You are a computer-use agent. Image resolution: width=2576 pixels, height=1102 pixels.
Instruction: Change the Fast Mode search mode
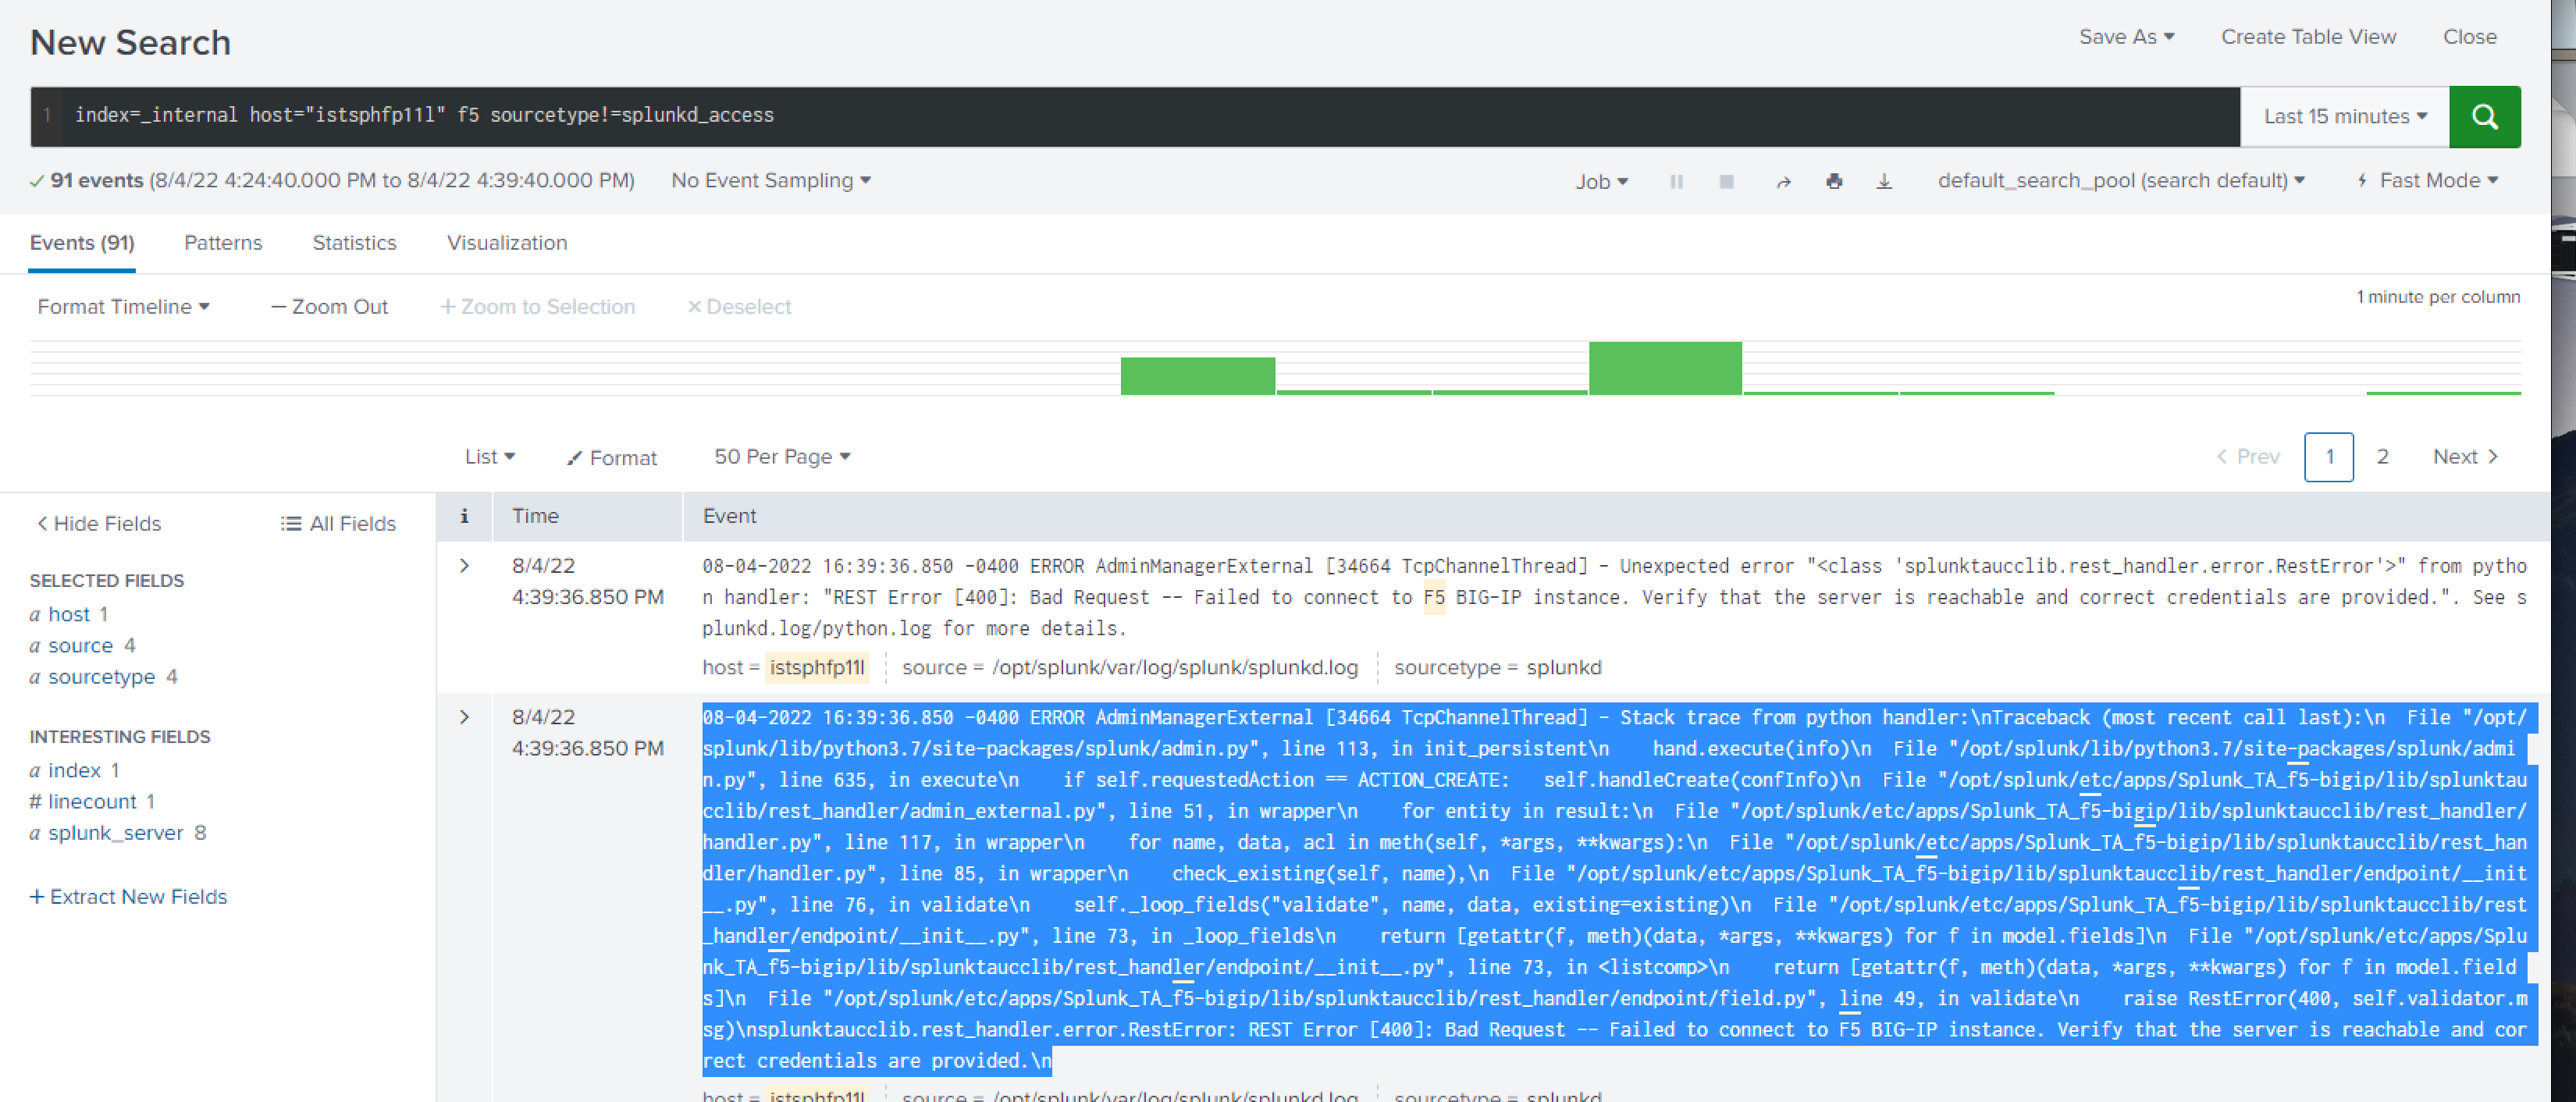click(2427, 181)
